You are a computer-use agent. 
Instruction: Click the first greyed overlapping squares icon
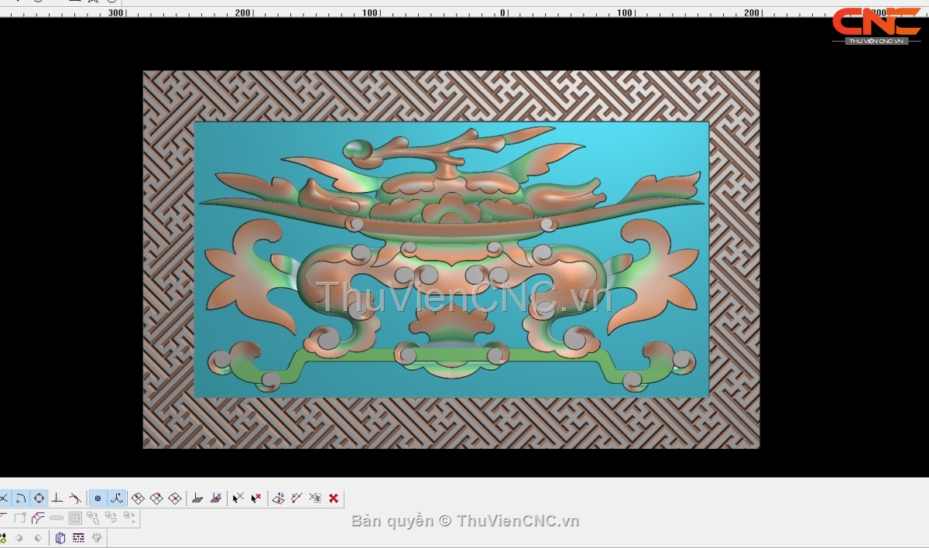[x=94, y=518]
